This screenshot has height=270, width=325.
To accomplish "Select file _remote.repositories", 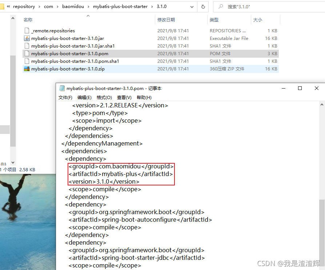I will [x=53, y=30].
